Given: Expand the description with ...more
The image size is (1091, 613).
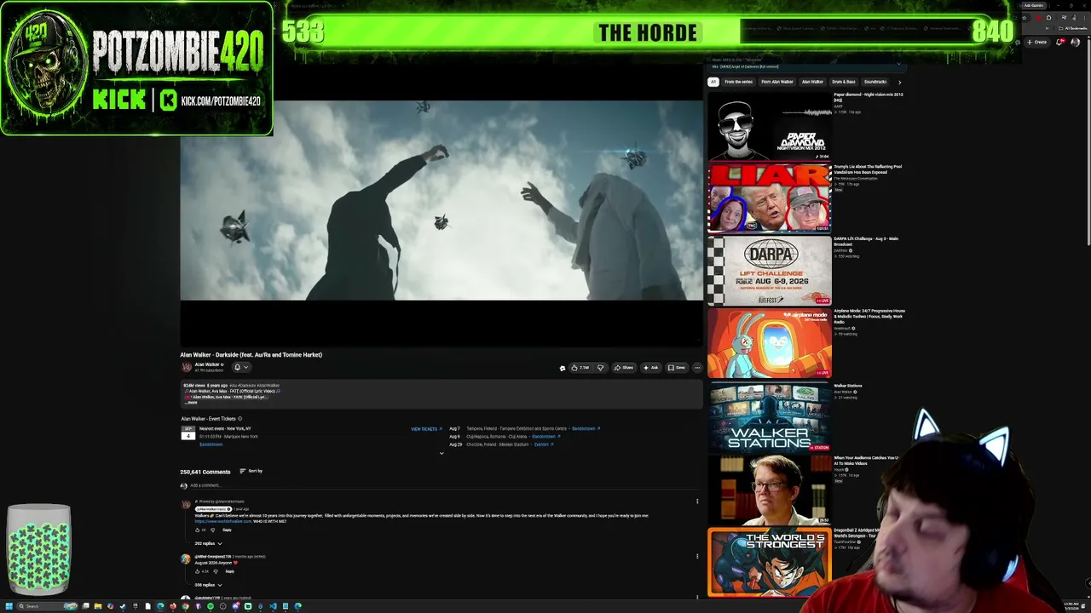Looking at the screenshot, I should click(x=192, y=403).
